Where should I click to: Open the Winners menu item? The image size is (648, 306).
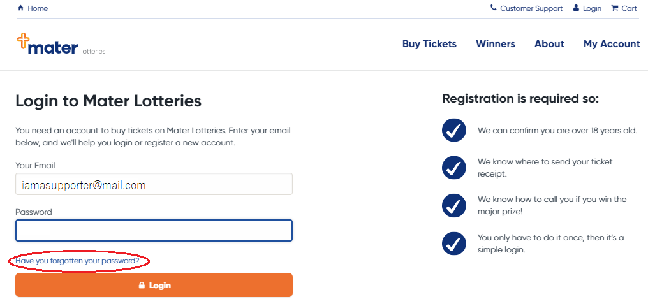(496, 44)
